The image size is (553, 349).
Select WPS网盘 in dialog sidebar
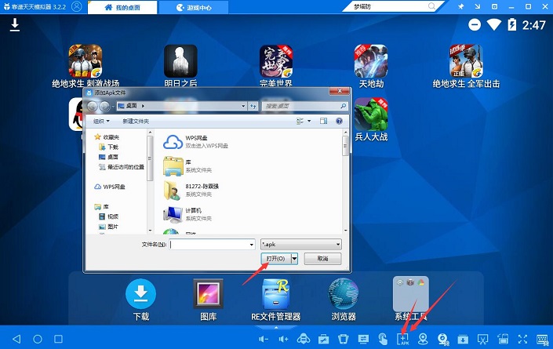[110, 187]
